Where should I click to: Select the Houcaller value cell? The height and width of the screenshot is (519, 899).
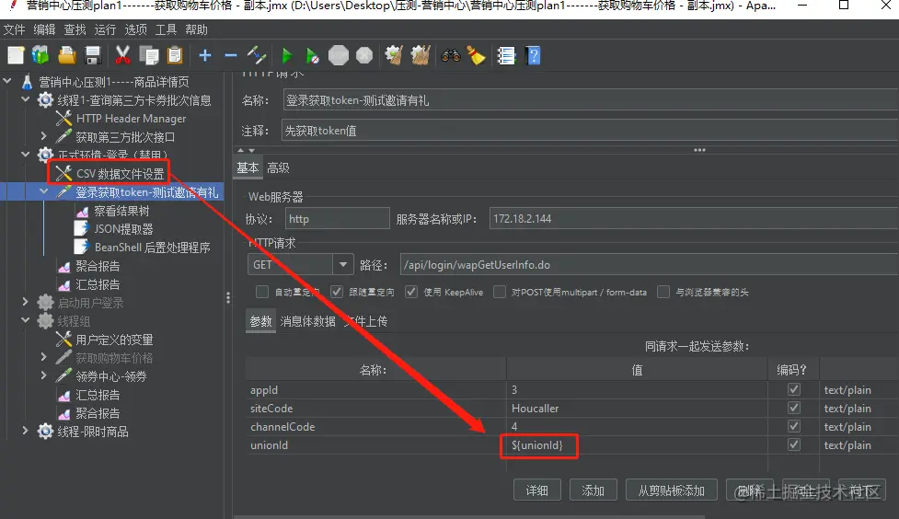coord(637,409)
